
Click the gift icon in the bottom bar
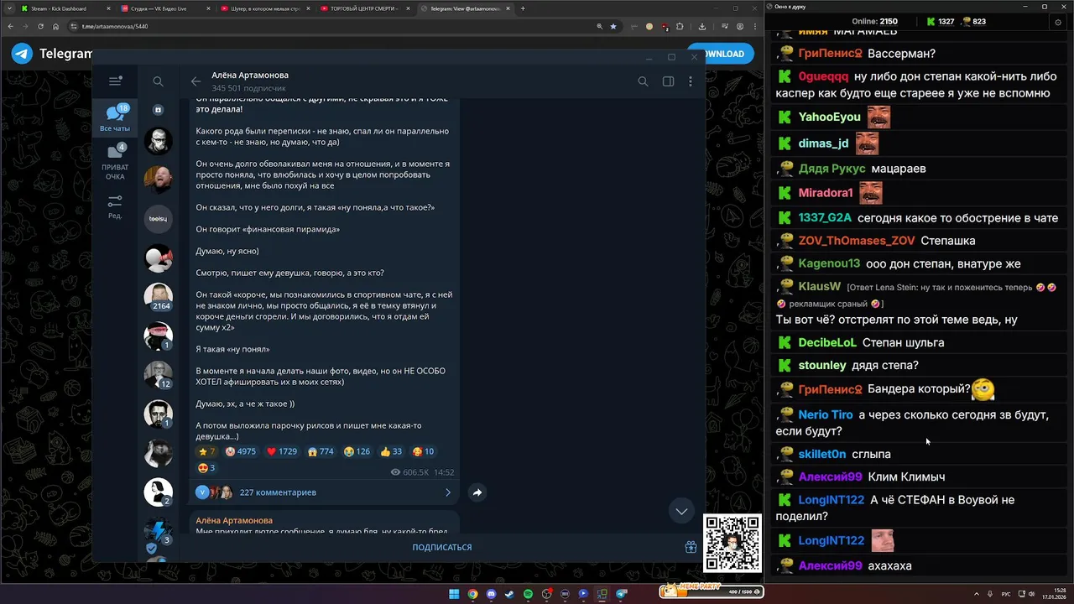click(691, 547)
